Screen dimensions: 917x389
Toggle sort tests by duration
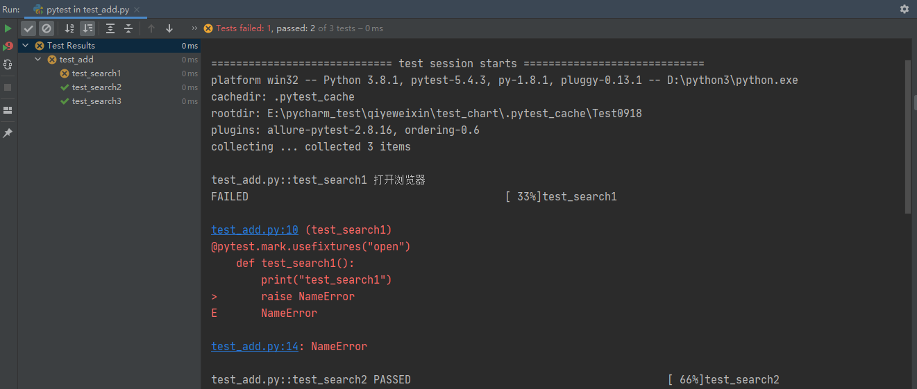pyautogui.click(x=87, y=28)
